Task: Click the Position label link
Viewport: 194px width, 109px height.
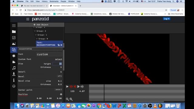Action: [23, 94]
